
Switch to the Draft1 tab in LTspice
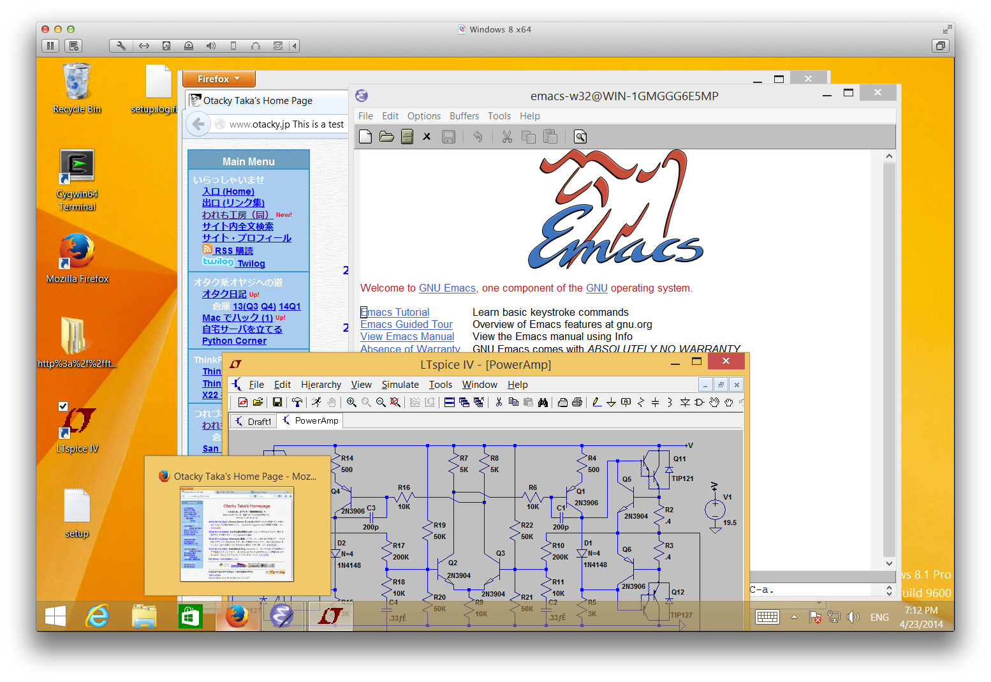coord(254,421)
